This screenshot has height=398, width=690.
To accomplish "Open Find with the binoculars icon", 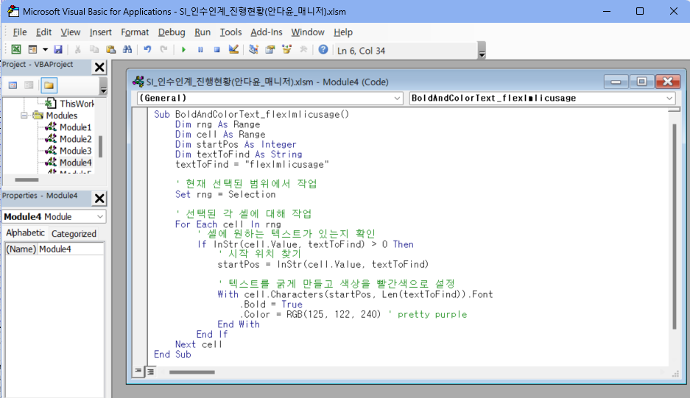I will point(127,49).
